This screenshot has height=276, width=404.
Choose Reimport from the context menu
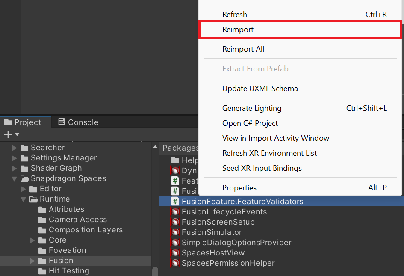[300, 30]
